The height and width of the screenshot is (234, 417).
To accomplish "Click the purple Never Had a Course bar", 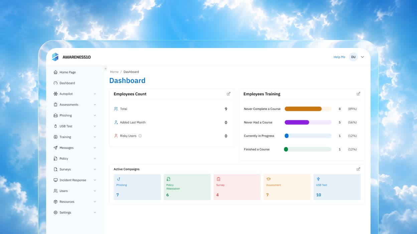I will point(297,122).
